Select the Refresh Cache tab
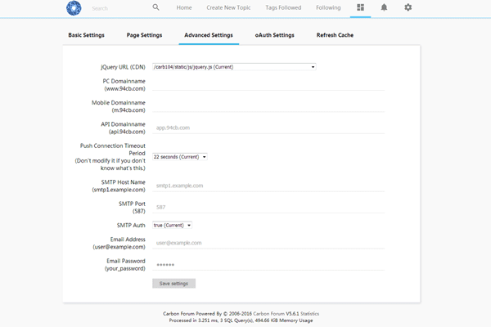Viewport: 491px width, 327px height. point(335,35)
